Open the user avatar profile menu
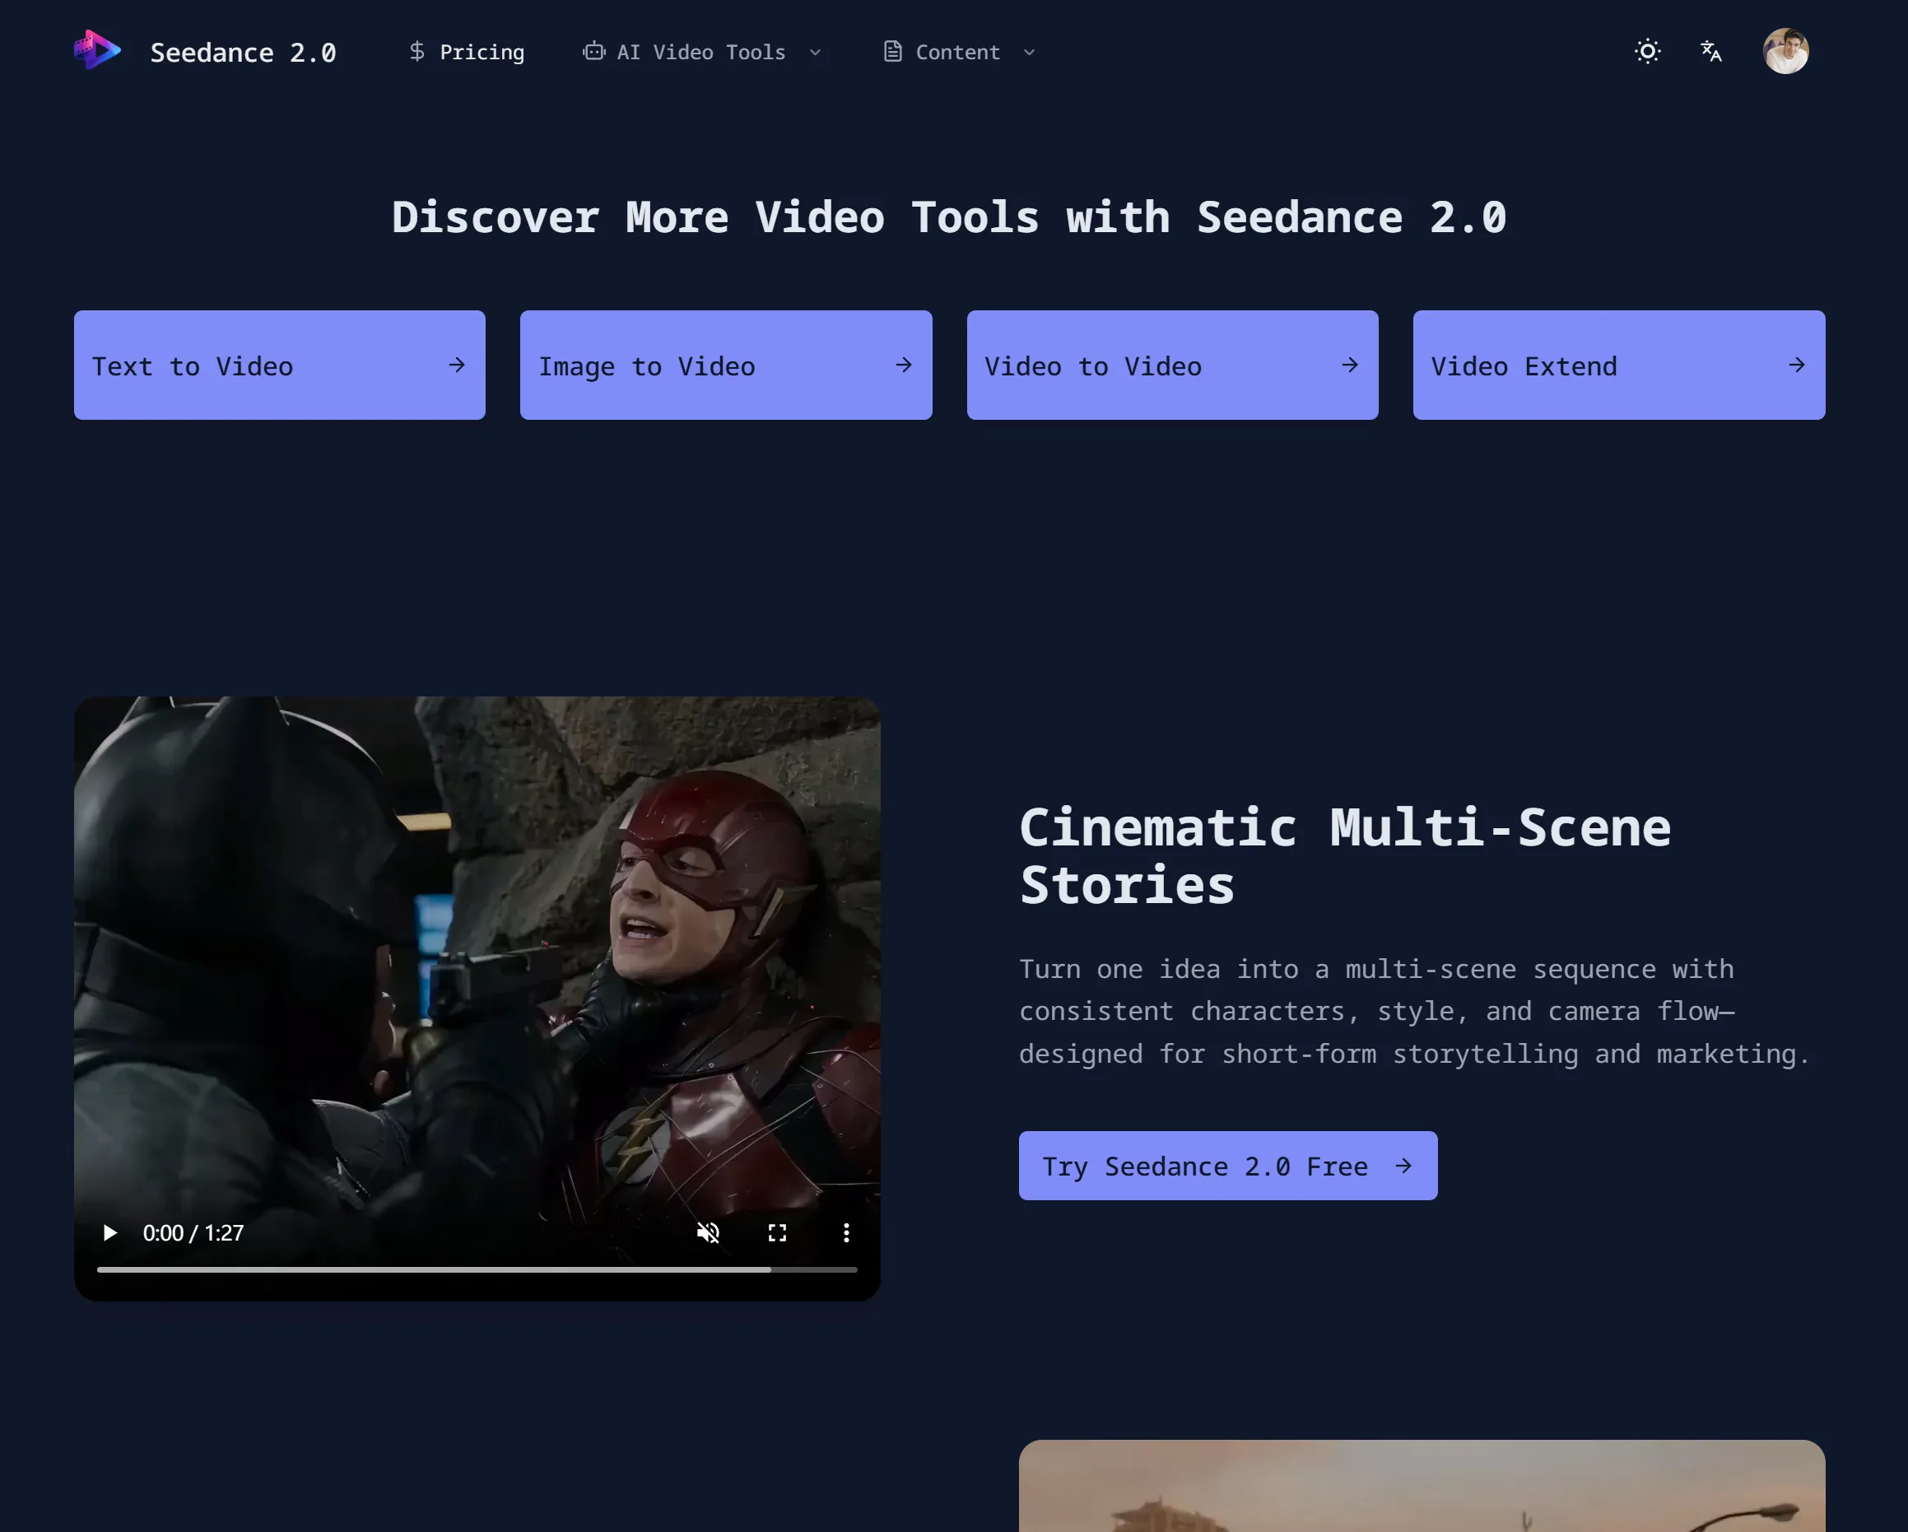Image resolution: width=1908 pixels, height=1532 pixels. point(1785,51)
